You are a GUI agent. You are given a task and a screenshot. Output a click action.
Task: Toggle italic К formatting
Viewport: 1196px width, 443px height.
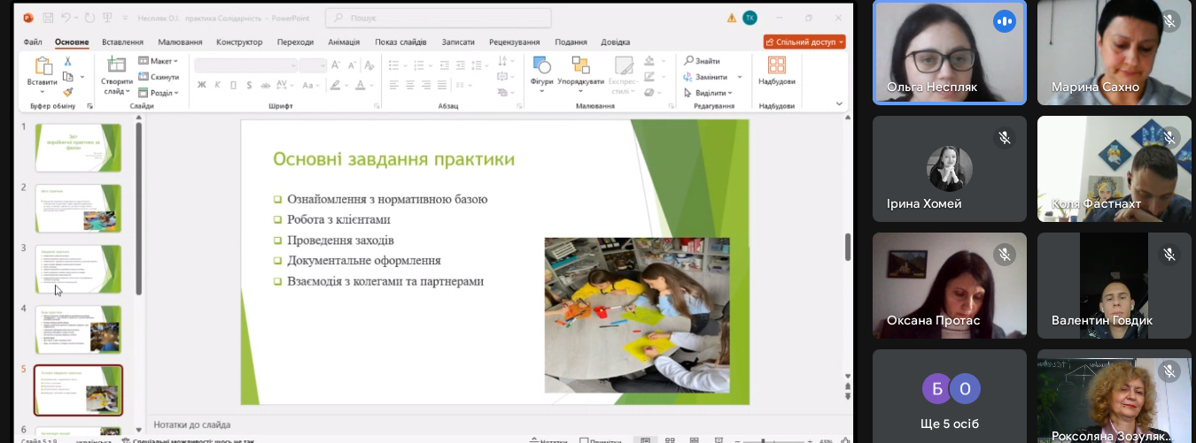(218, 85)
